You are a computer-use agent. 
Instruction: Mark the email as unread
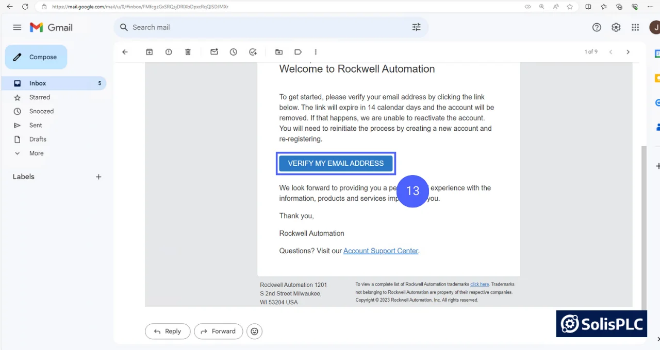(x=214, y=51)
